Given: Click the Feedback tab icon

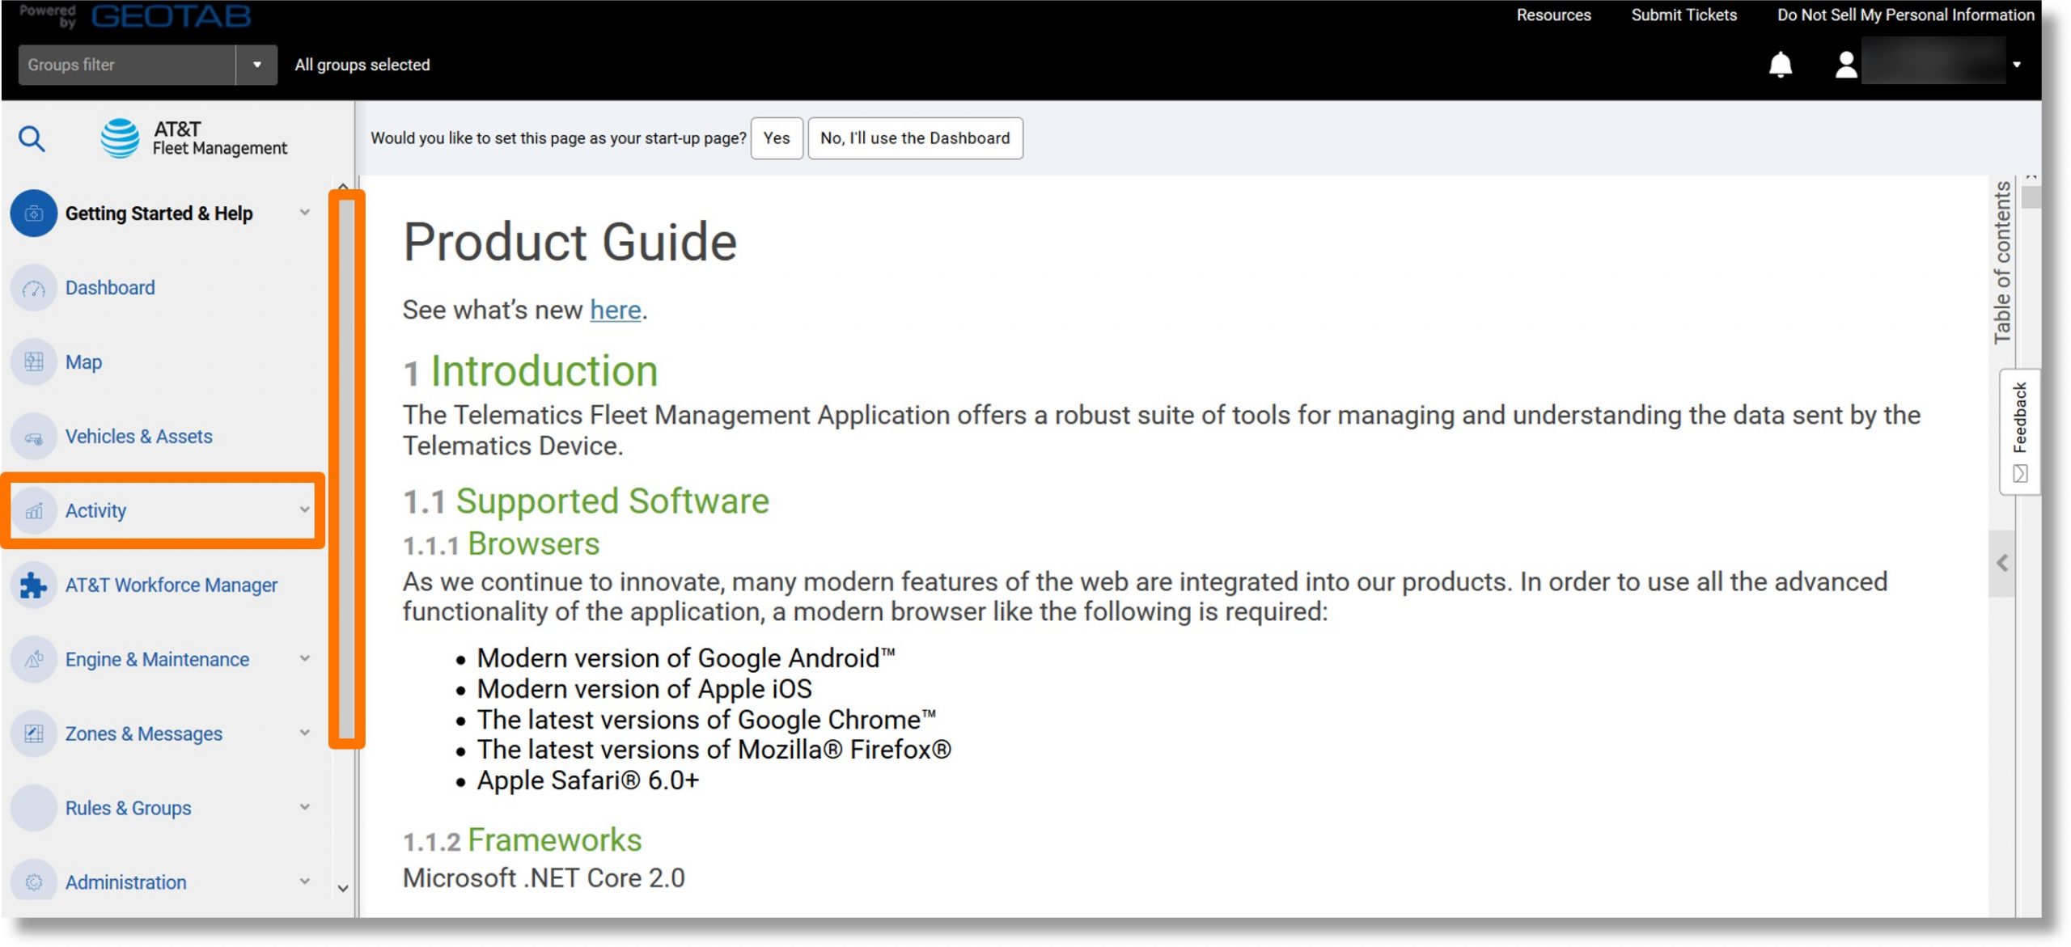Looking at the screenshot, I should tap(2019, 474).
